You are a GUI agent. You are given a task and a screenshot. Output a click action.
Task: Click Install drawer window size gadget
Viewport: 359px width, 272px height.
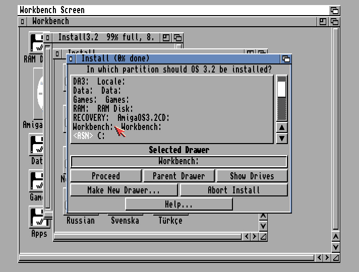263,236
